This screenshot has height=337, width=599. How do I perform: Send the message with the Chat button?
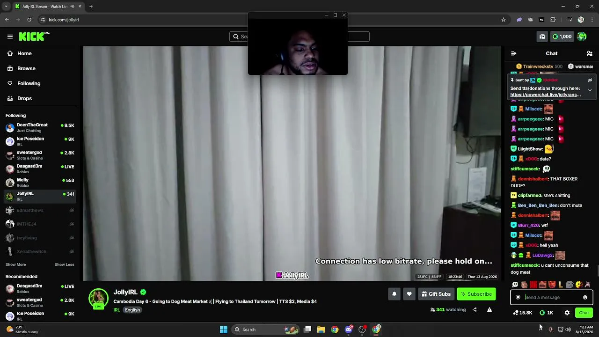click(x=584, y=313)
